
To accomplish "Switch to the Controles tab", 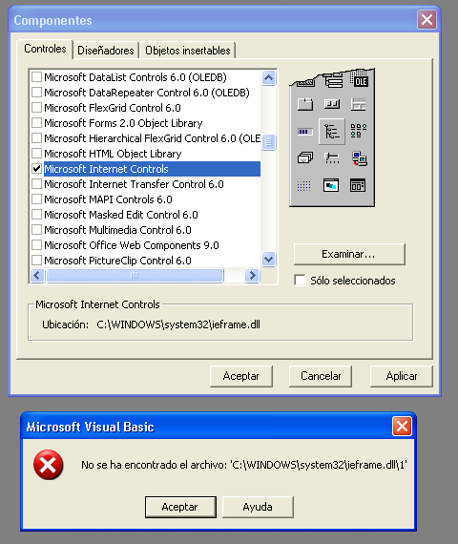I will pyautogui.click(x=45, y=49).
